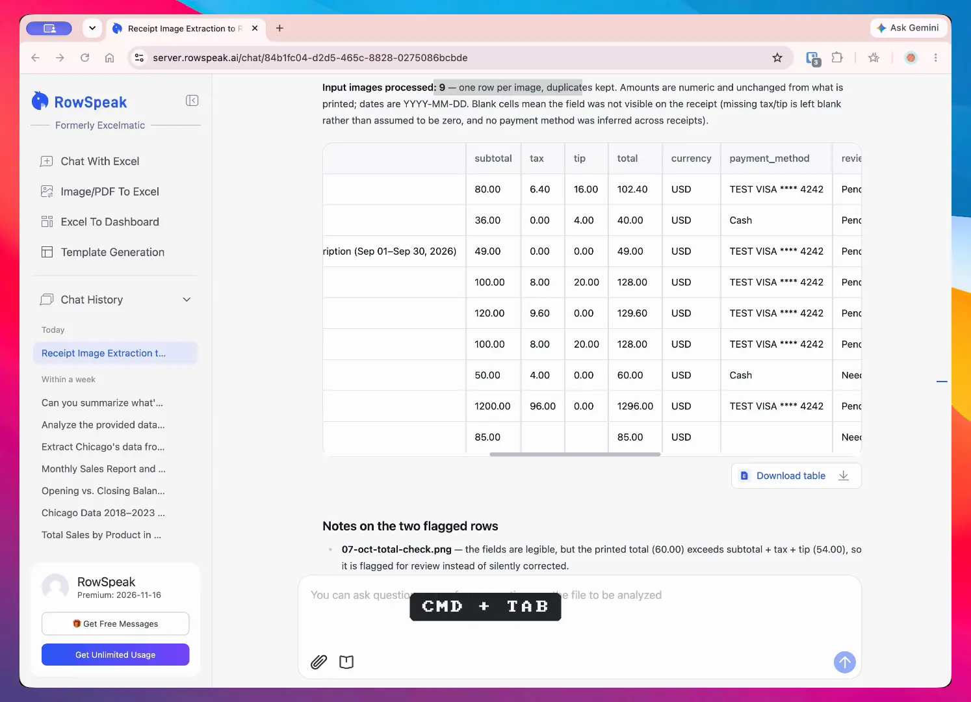The image size is (971, 702).
Task: Switch to the Receipt Image Extraction tab
Action: pos(185,29)
